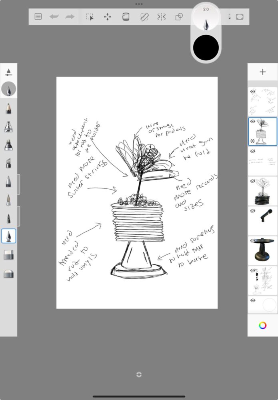The width and height of the screenshot is (278, 400).
Task: Toggle full screen mode in toolbar
Action: (240, 17)
